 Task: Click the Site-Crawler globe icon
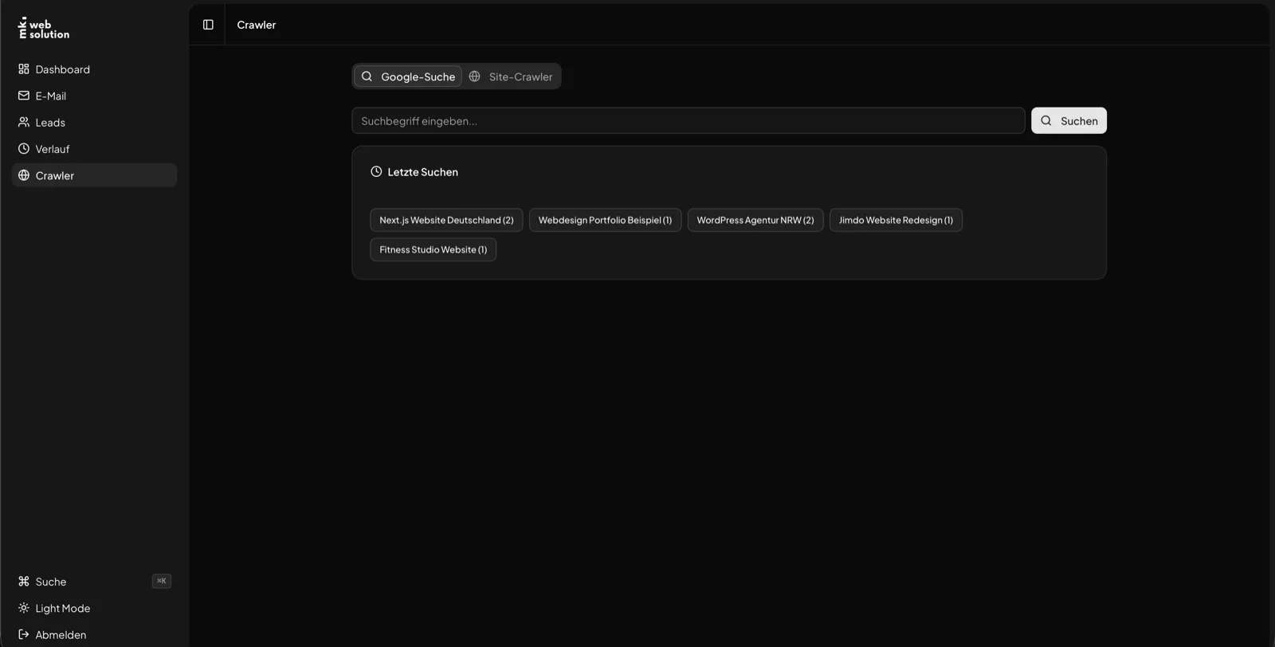[x=475, y=76]
